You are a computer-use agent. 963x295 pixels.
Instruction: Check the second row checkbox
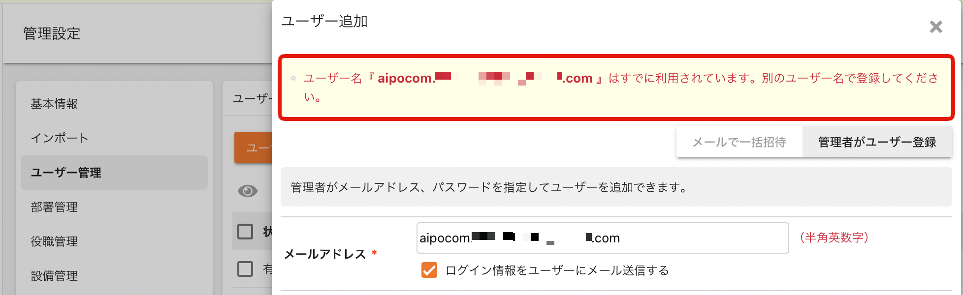245,269
